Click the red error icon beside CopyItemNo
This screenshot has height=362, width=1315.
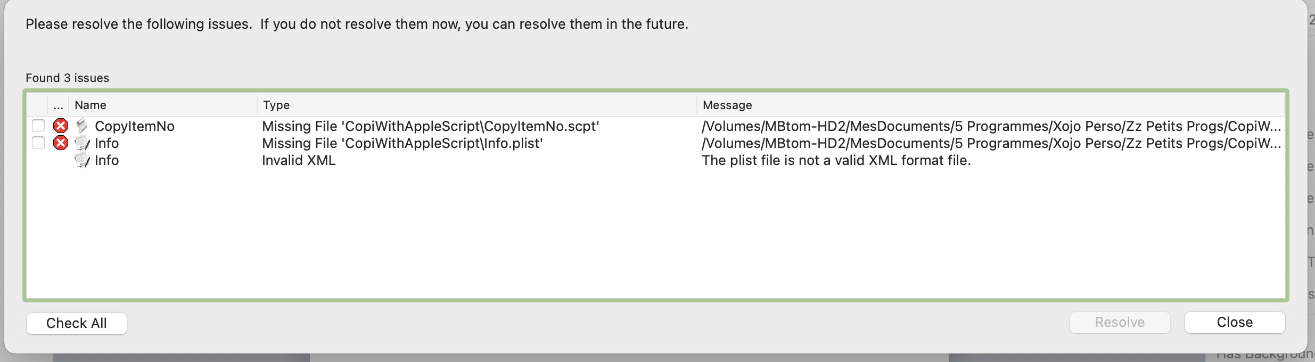click(61, 126)
